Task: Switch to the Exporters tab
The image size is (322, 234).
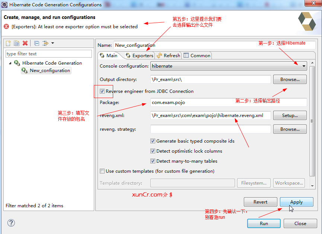Action: [x=140, y=56]
